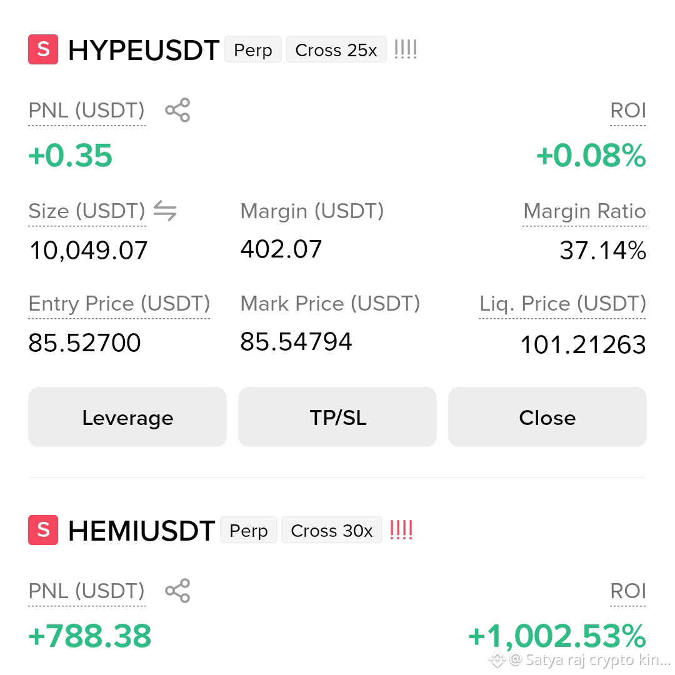Tap the red S short badge on HYPEUSDT
The image size is (675, 675).
pos(43,49)
